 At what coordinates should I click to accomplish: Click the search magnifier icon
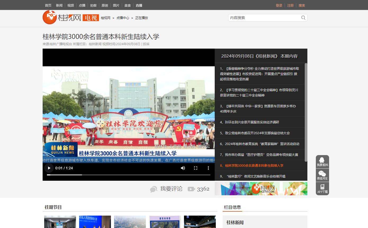(303, 18)
